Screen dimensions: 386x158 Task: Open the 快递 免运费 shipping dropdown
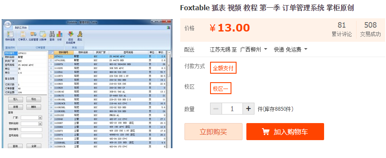[x=291, y=49]
